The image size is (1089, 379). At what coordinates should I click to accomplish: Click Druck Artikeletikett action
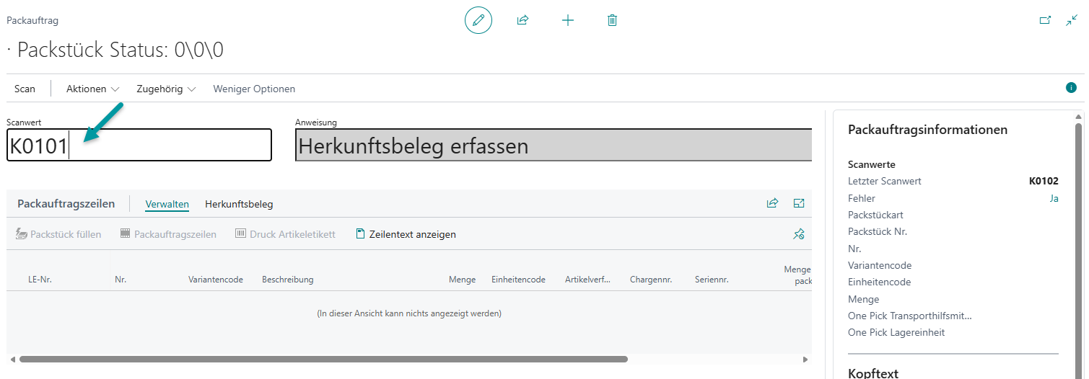tap(286, 234)
